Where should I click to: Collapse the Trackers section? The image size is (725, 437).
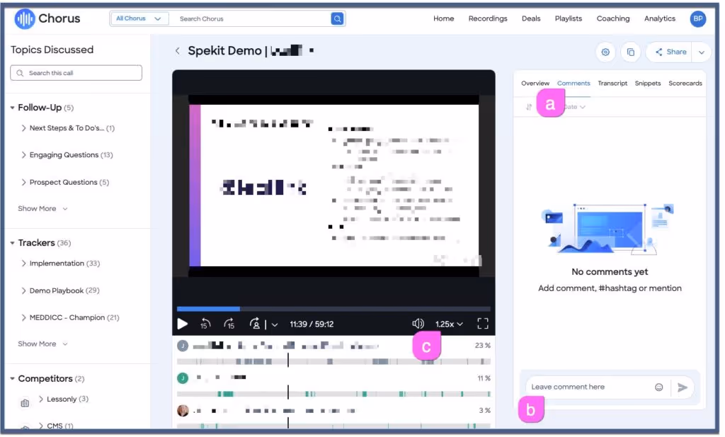[13, 244]
